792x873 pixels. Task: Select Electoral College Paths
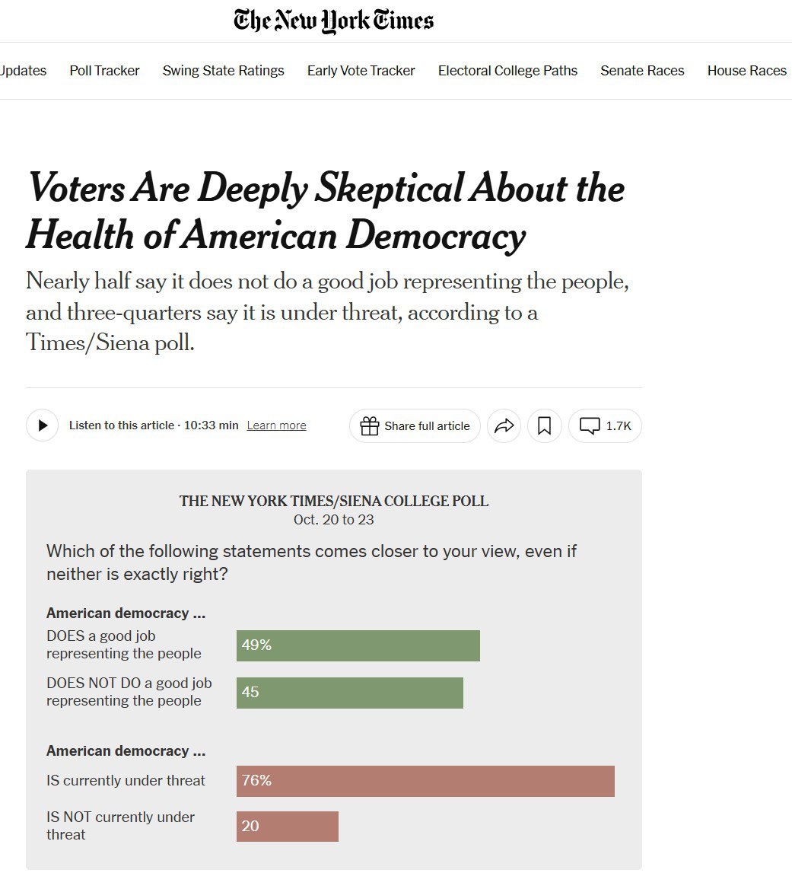(507, 71)
